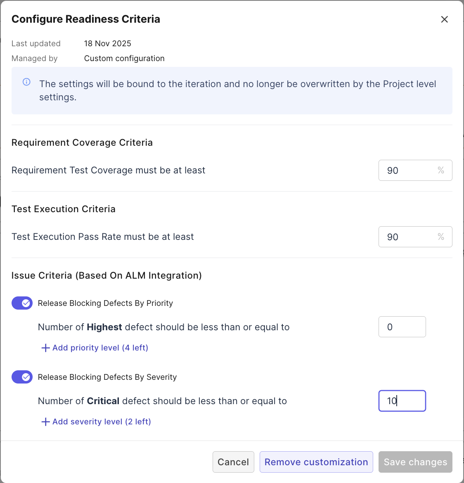Click the Remove customization button
The width and height of the screenshot is (464, 483).
click(x=316, y=462)
